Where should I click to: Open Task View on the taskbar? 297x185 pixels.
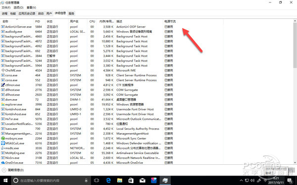[x=97, y=181]
